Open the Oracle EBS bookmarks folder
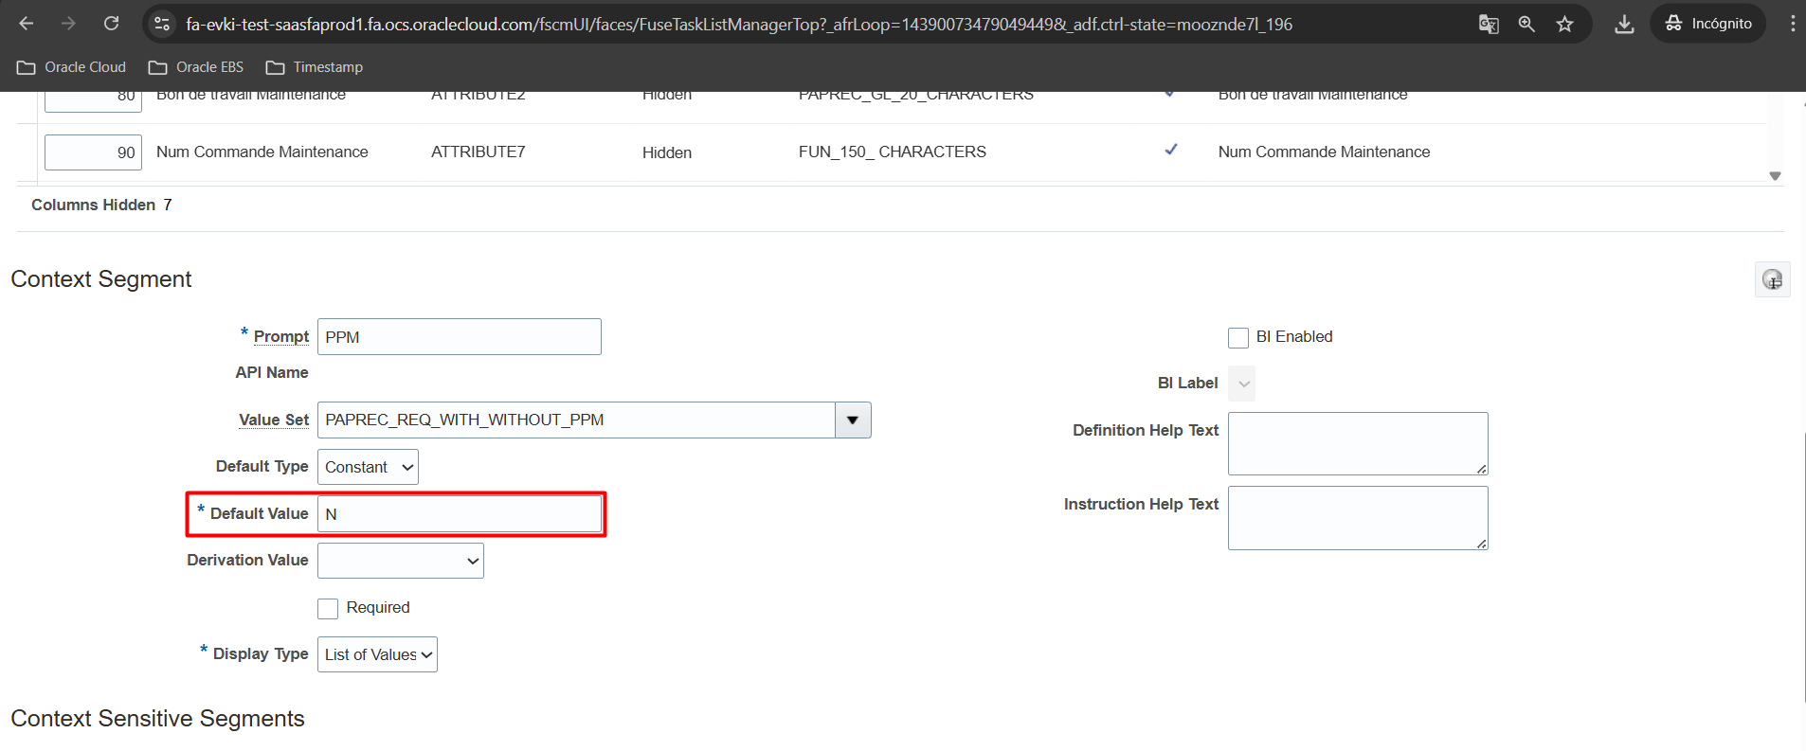Screen dimensions: 1806x751 196,67
